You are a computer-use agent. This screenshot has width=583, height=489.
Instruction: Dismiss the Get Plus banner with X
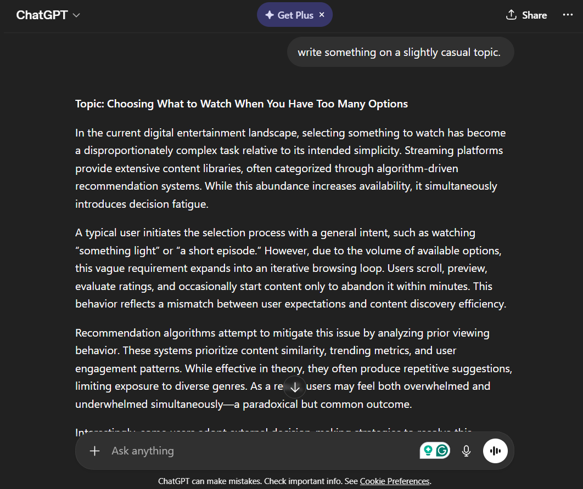coord(322,15)
